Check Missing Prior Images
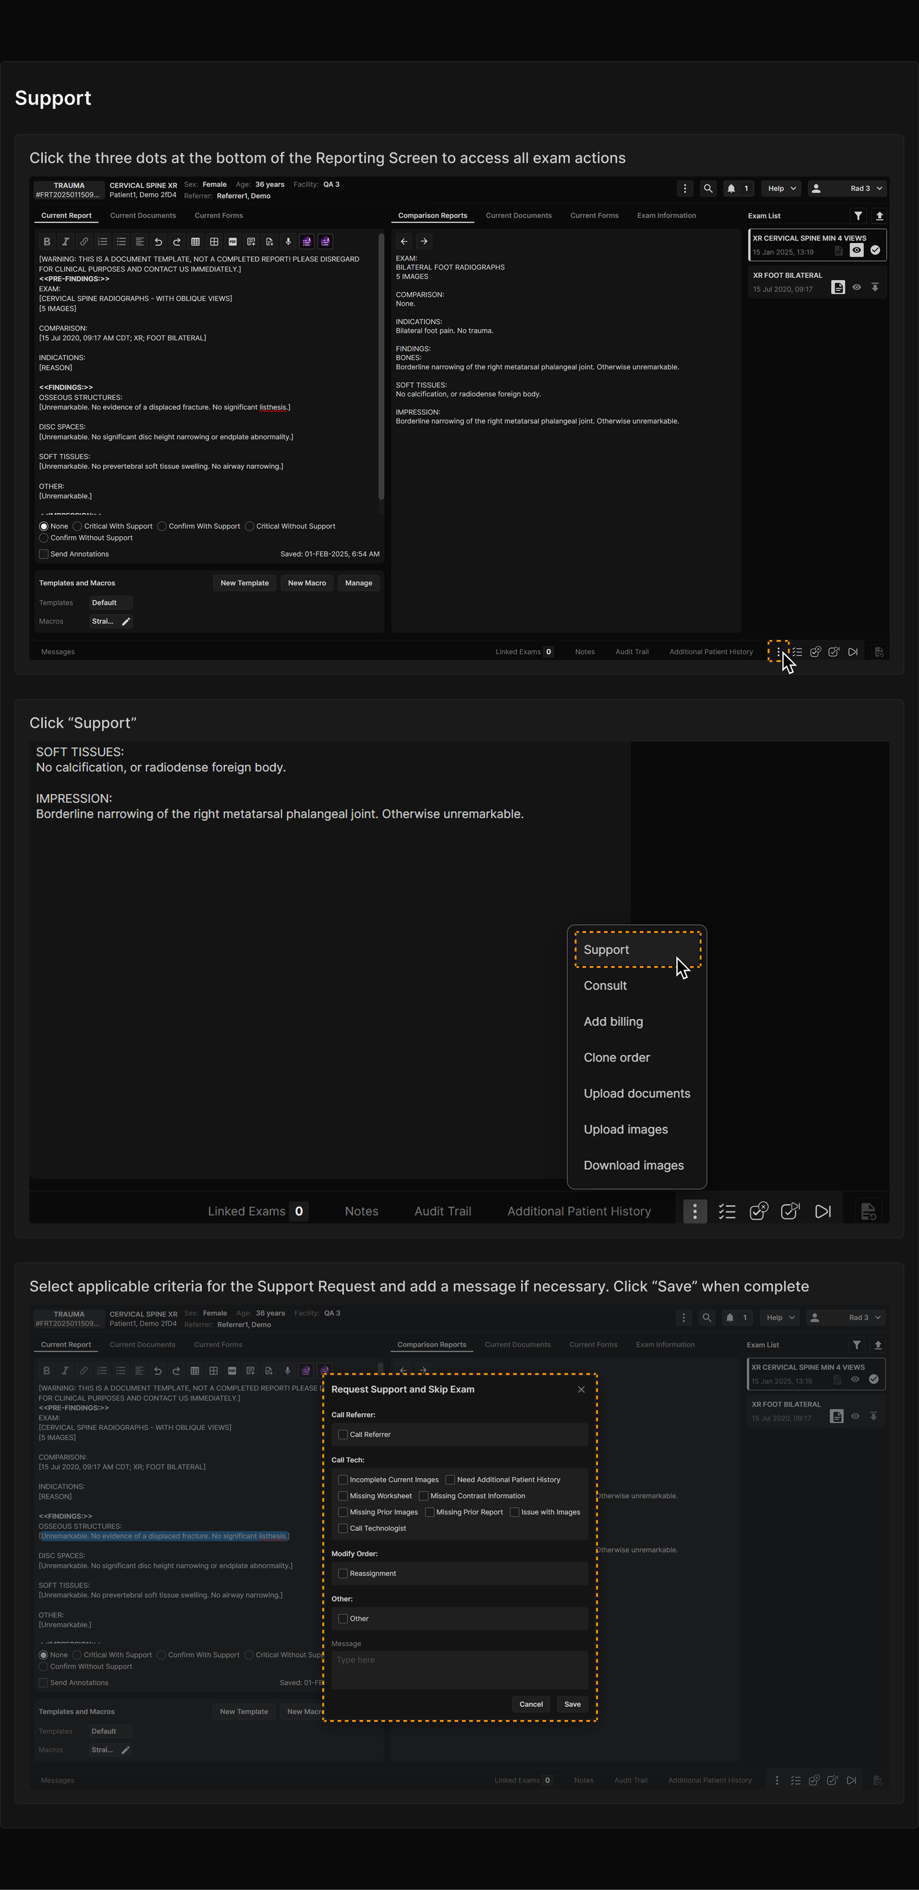 (x=343, y=1512)
